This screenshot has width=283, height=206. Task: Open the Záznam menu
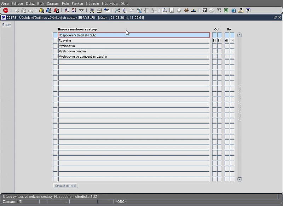tap(53, 4)
